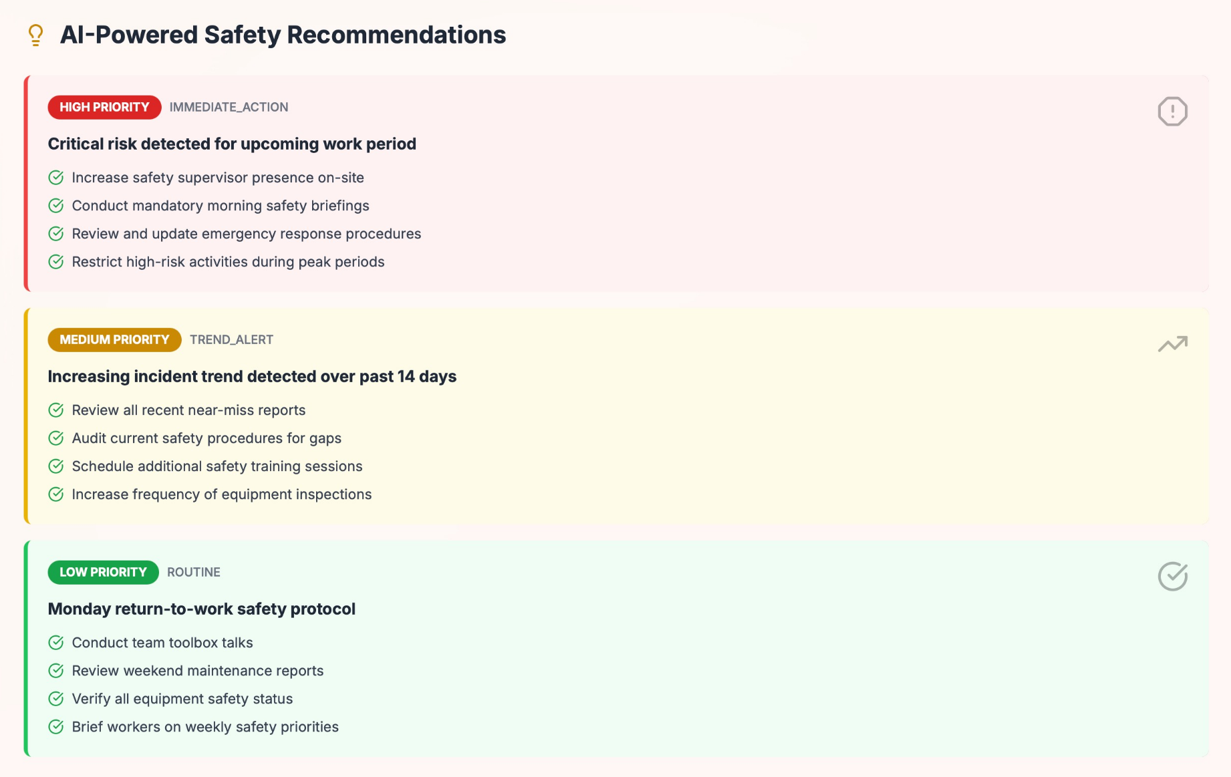Click check icon beside 'Conduct team toolbox talks'
This screenshot has height=777, width=1231.
point(56,643)
